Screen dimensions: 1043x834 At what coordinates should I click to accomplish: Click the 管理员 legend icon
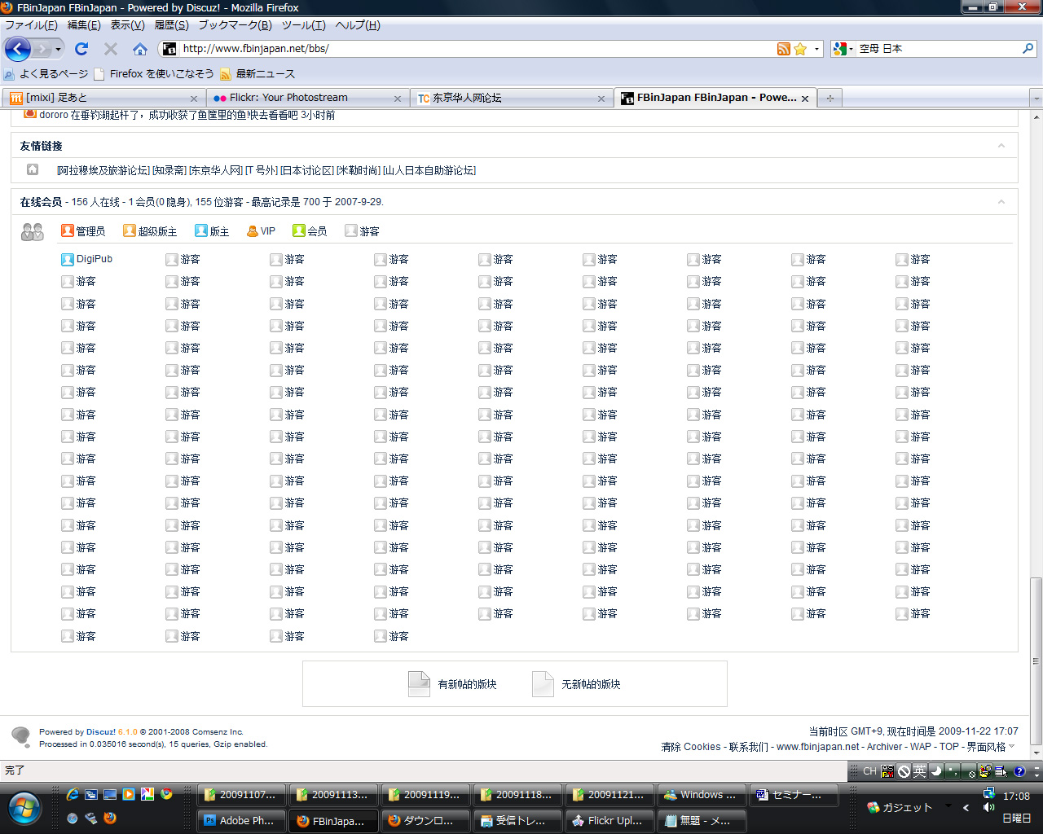[68, 230]
